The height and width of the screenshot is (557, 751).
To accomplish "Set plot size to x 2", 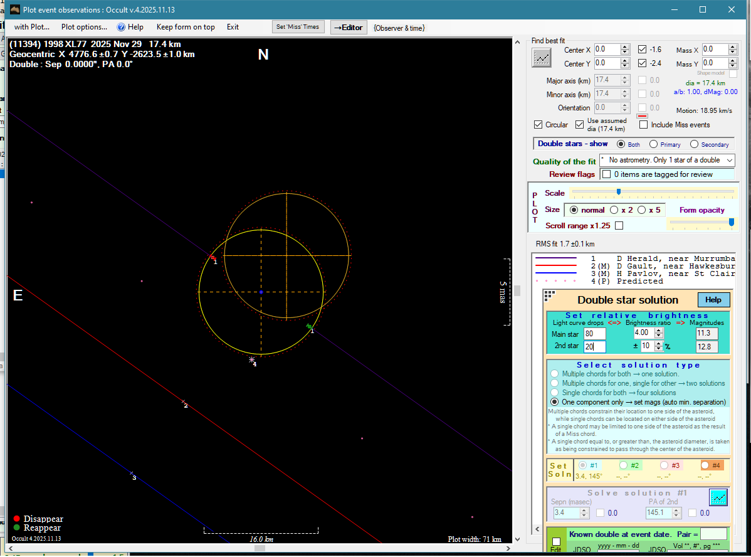I will tap(614, 210).
